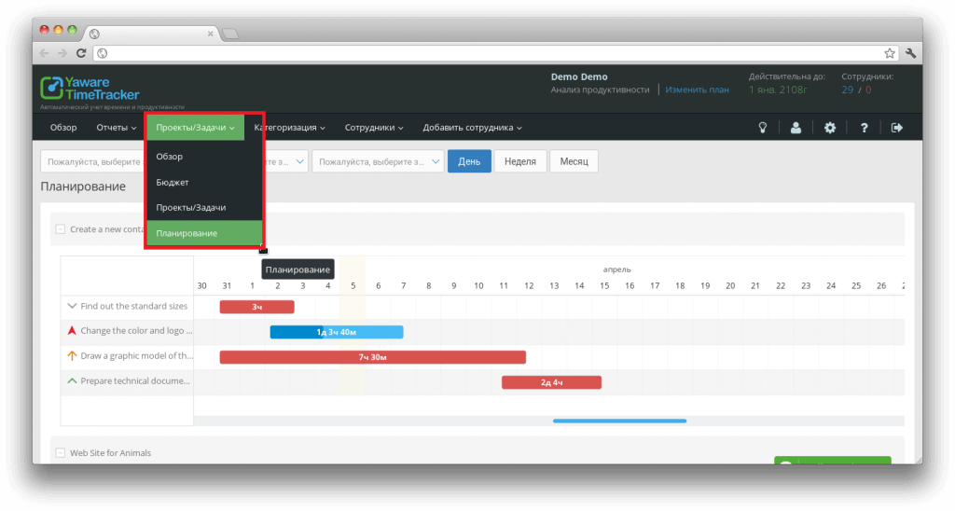Select Бюджет from the open menu
This screenshot has height=511, width=955.
coord(173,183)
